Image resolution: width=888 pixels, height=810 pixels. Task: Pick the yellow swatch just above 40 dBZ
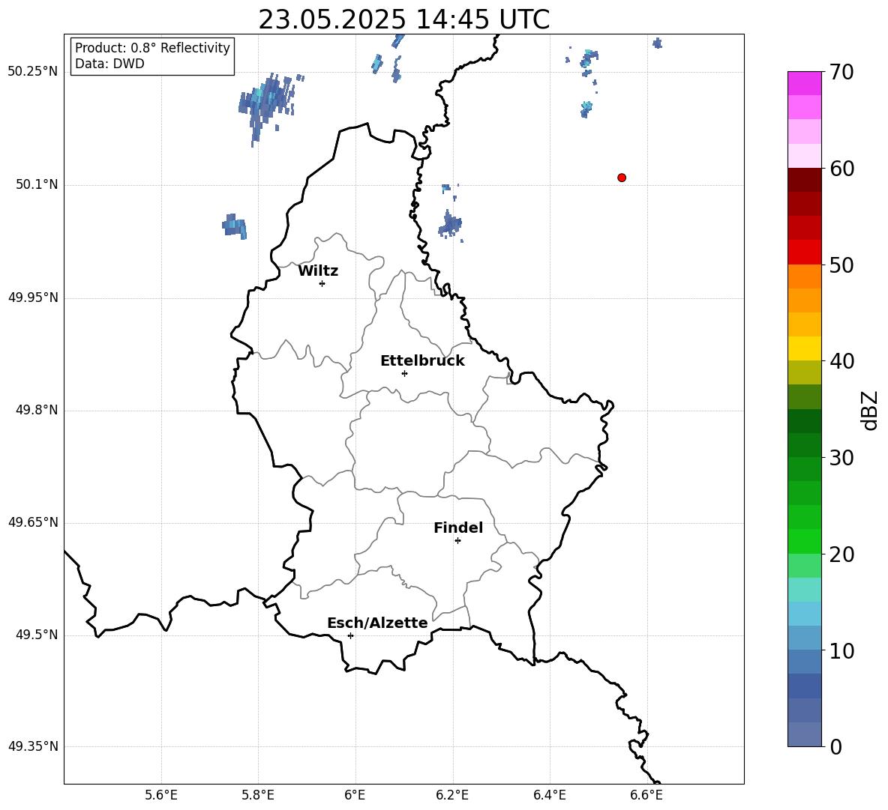coord(804,348)
